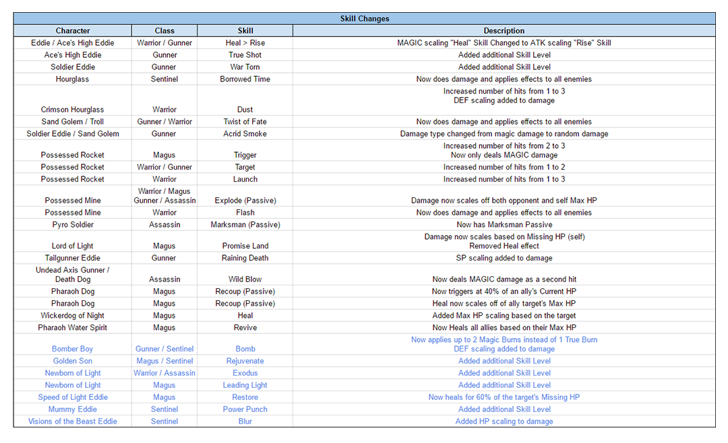728x443 pixels.
Task: Click the Skill Changes title header
Action: click(364, 18)
